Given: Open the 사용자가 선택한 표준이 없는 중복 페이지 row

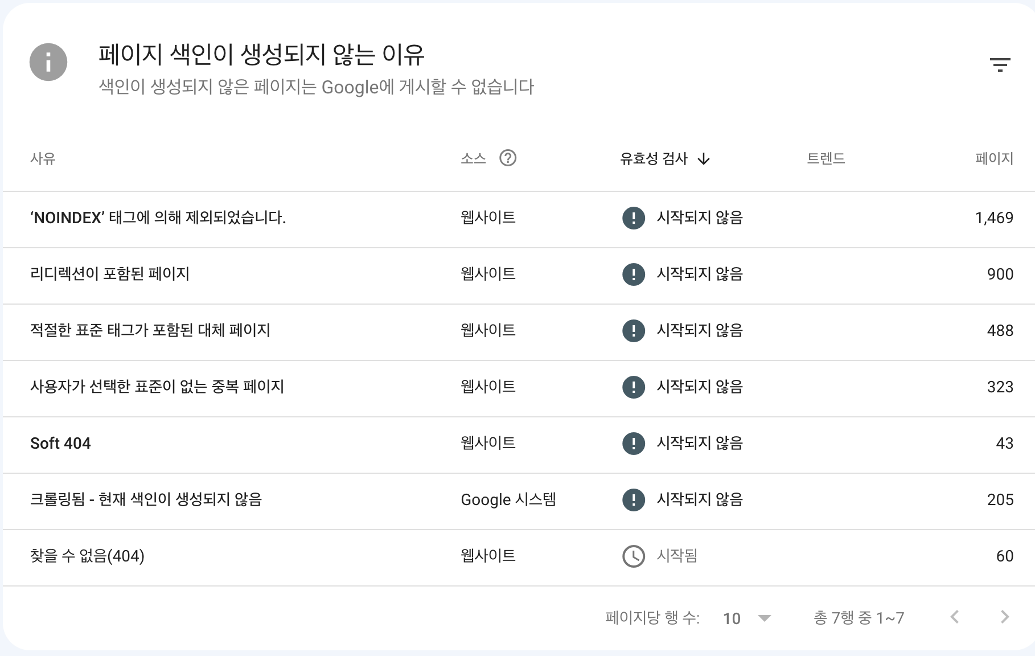Looking at the screenshot, I should coord(157,387).
